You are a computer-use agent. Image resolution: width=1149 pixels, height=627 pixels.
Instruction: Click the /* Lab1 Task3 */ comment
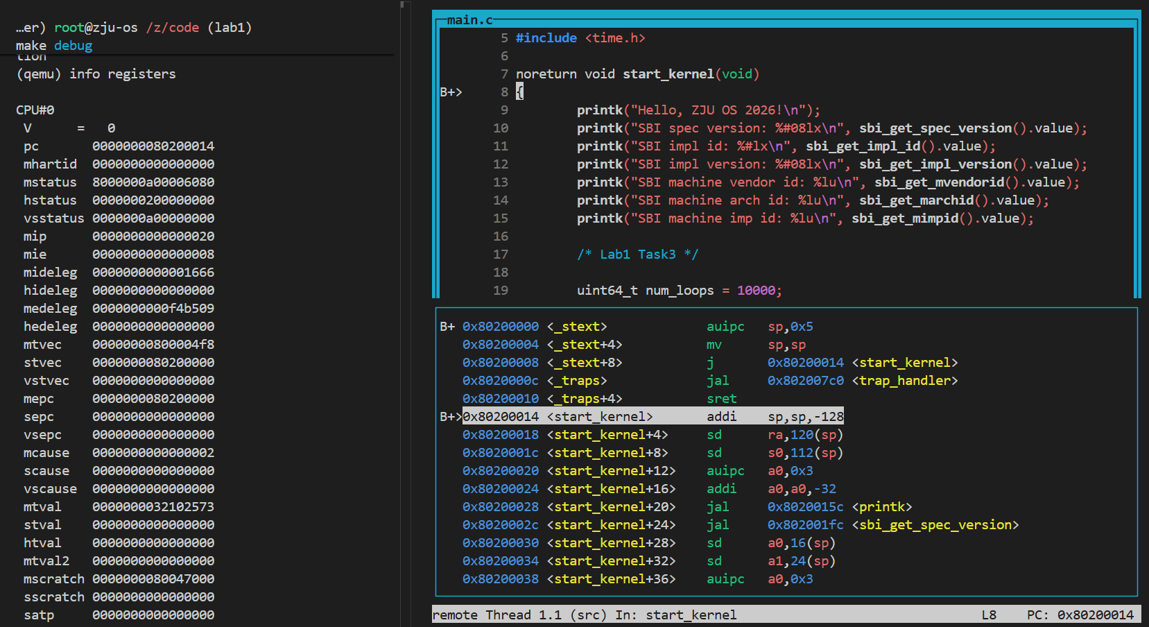(637, 255)
